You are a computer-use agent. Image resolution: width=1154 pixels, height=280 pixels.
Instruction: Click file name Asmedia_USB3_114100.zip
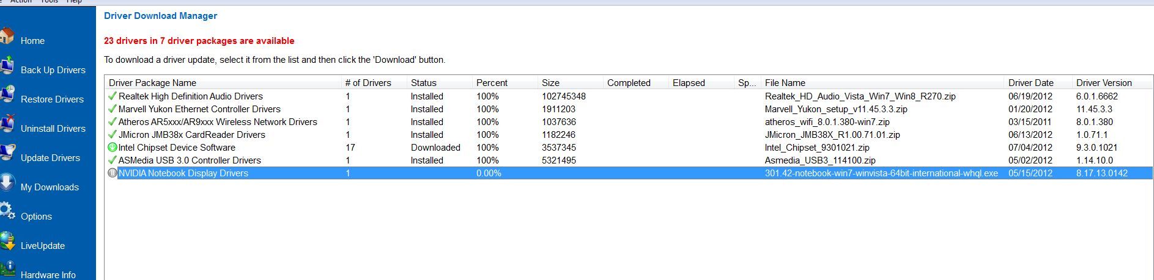click(x=820, y=160)
